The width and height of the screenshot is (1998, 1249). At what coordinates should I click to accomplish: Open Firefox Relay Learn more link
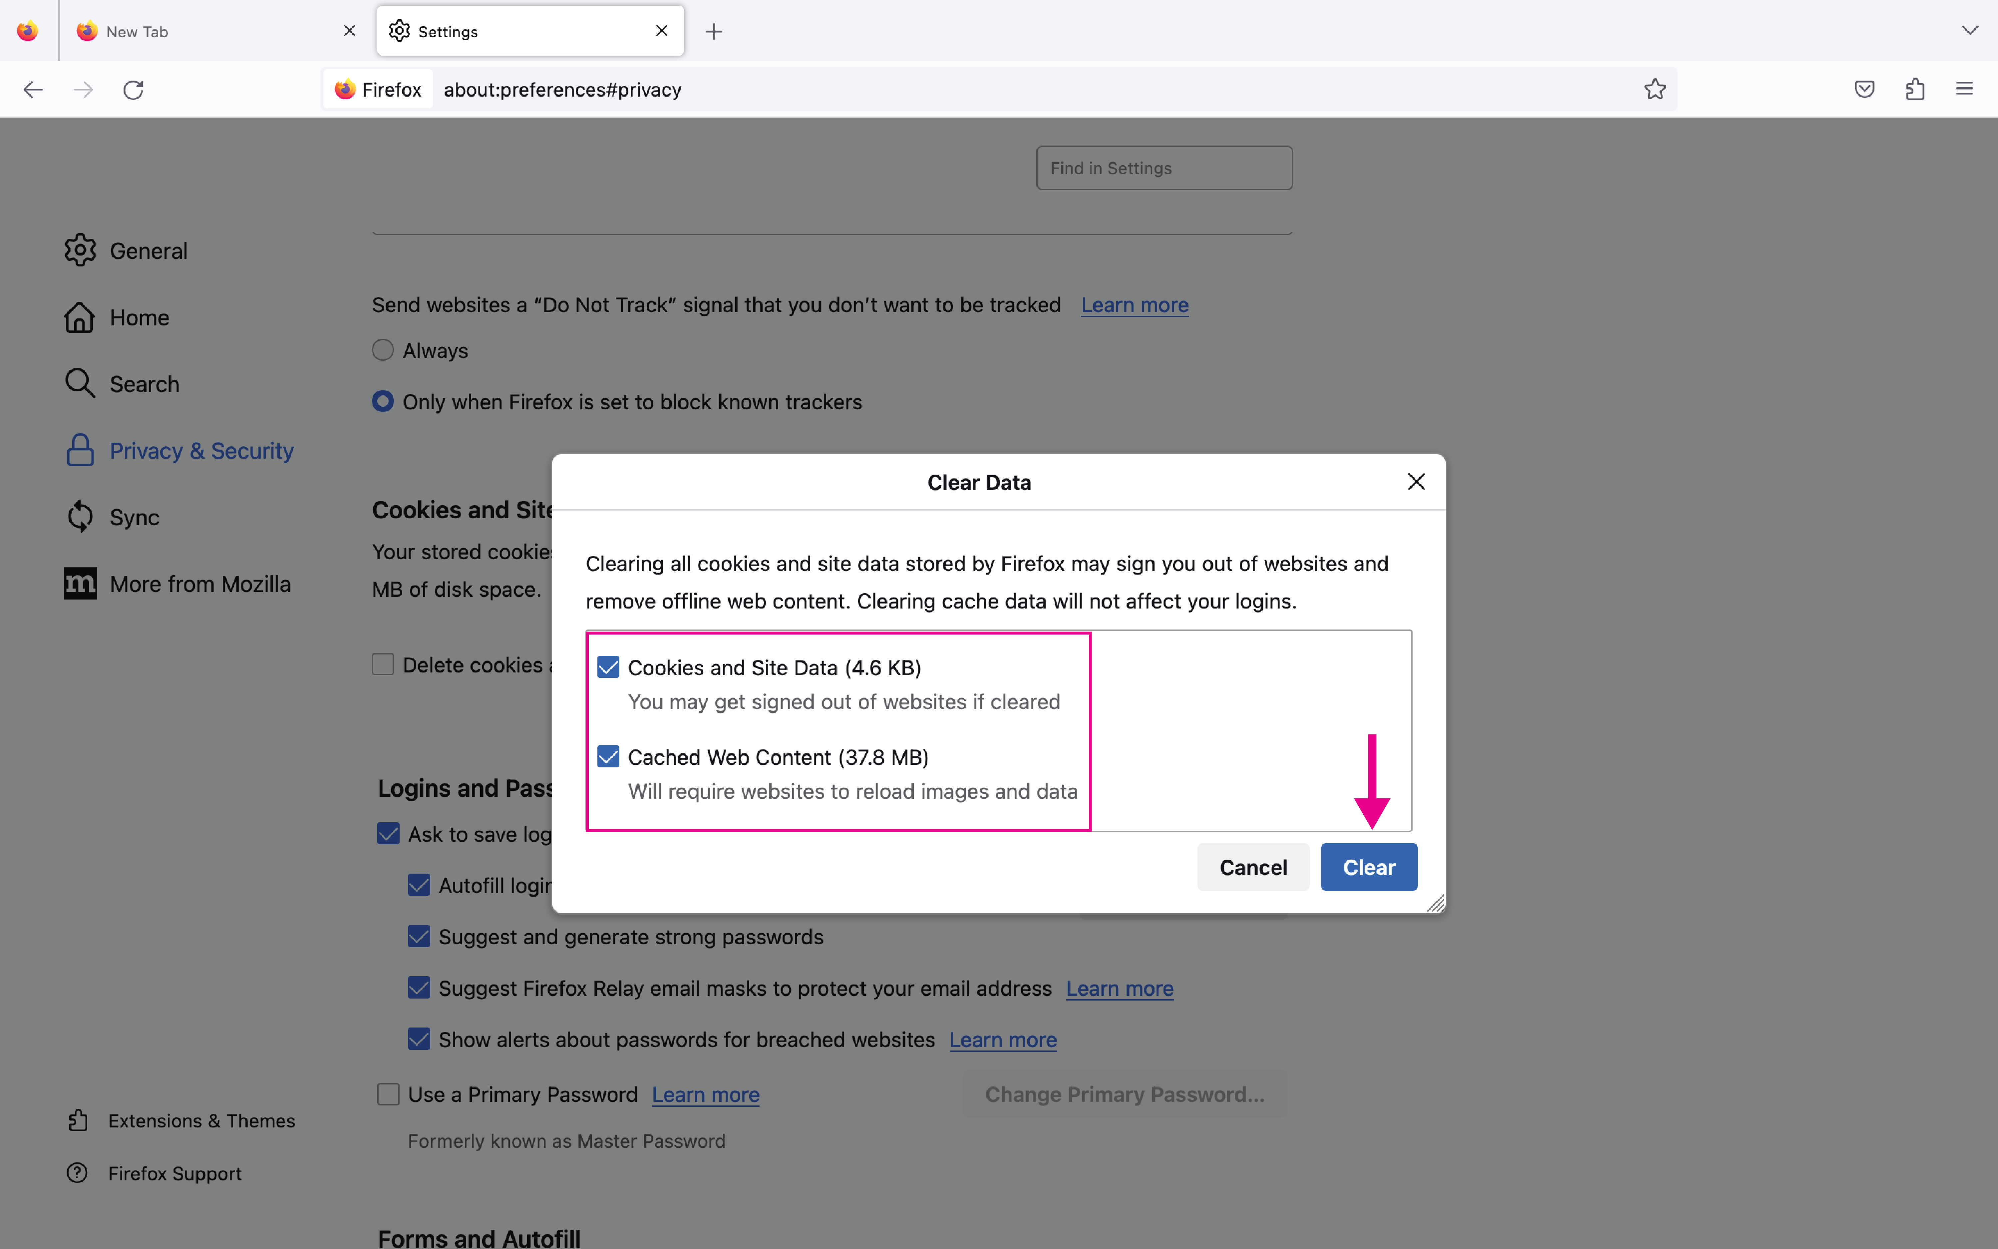coord(1119,989)
